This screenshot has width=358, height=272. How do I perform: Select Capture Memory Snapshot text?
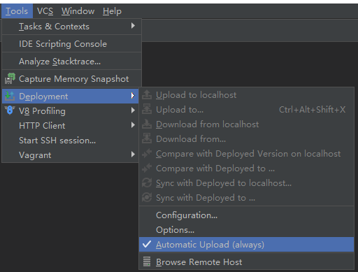coord(73,79)
